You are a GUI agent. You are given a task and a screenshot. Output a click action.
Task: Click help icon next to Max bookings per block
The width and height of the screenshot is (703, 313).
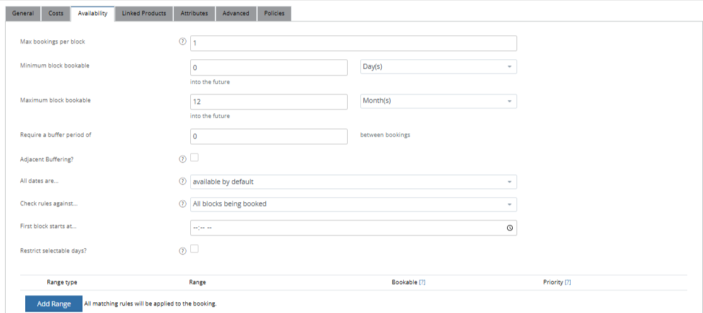click(183, 42)
